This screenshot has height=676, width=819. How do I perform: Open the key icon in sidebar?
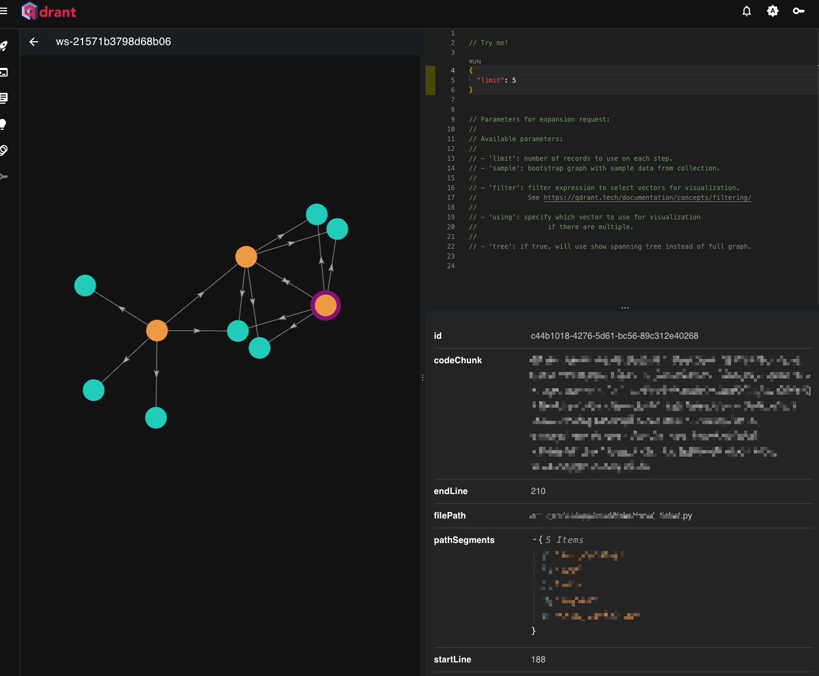pos(3,176)
